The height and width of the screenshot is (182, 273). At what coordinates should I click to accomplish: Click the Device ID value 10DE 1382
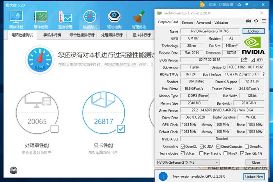coord(245,67)
